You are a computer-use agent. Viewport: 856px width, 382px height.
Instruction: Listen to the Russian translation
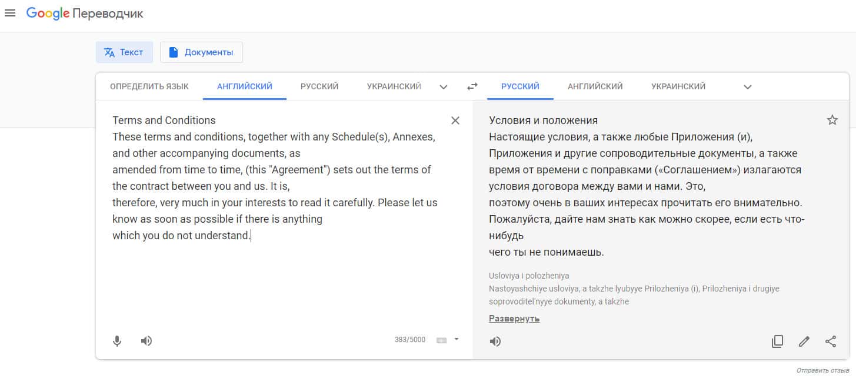click(x=495, y=341)
